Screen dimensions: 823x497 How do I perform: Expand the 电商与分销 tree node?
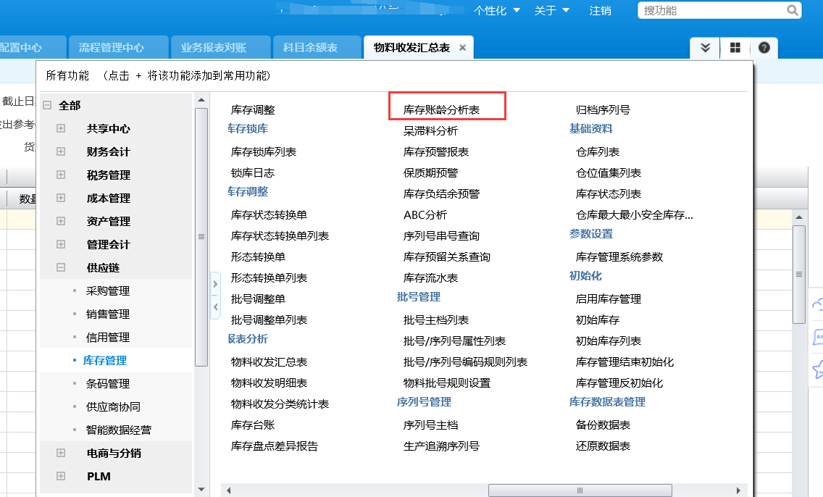click(61, 454)
